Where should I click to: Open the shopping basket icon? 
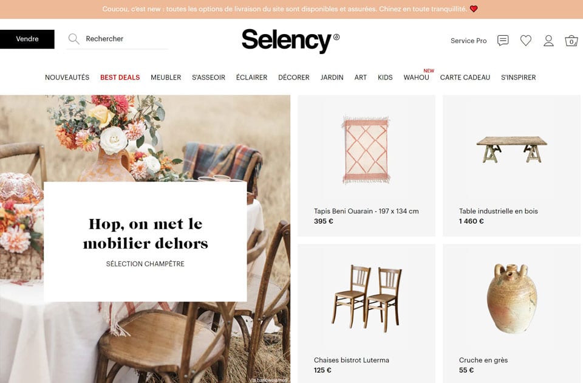571,41
